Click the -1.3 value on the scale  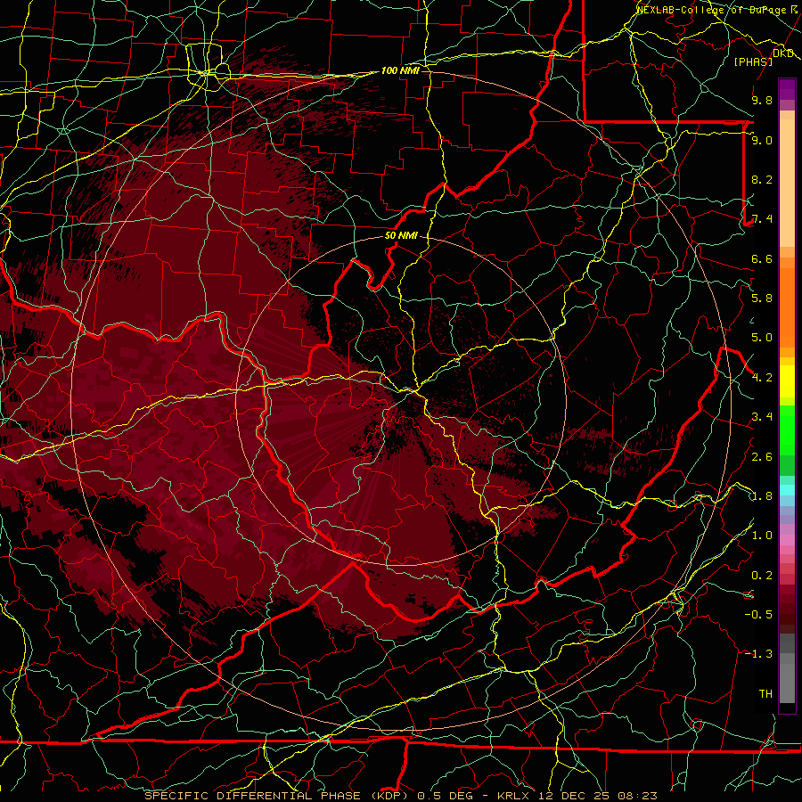click(758, 654)
